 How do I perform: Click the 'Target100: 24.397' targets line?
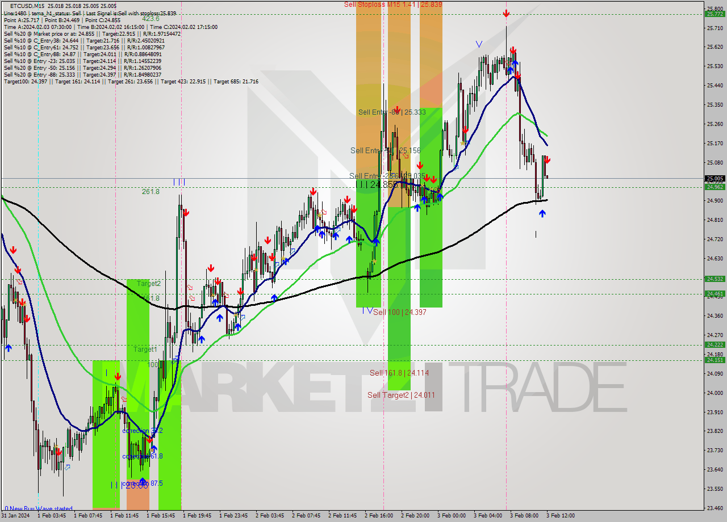[131, 81]
